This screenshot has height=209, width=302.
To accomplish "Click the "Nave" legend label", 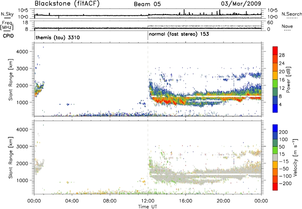I will [x=287, y=26].
